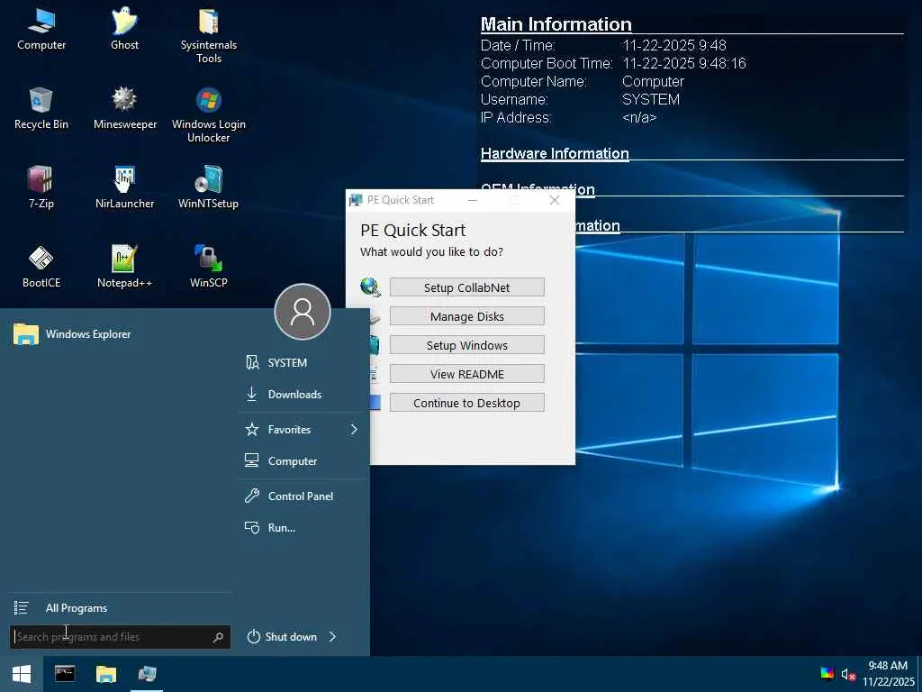The width and height of the screenshot is (922, 692).
Task: Click the View README button
Action: 467,374
